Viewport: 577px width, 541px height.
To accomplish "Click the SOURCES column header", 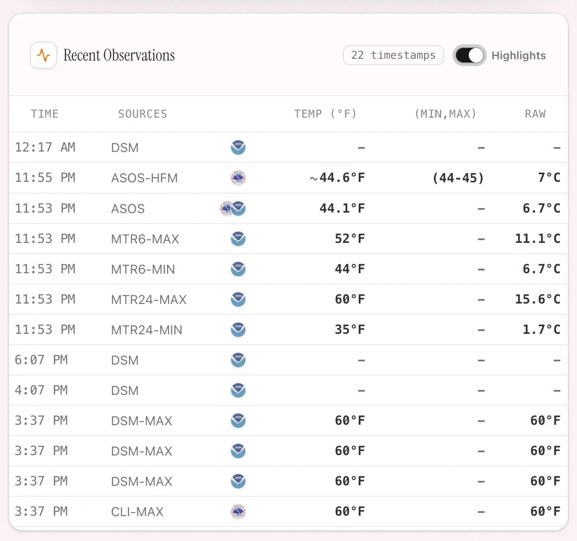I will (143, 114).
